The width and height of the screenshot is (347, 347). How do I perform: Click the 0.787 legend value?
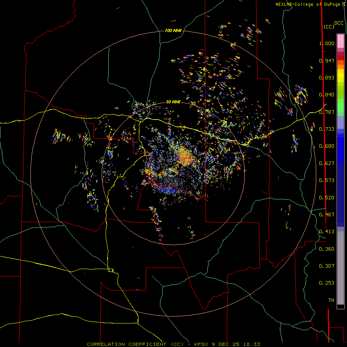pos(327,112)
